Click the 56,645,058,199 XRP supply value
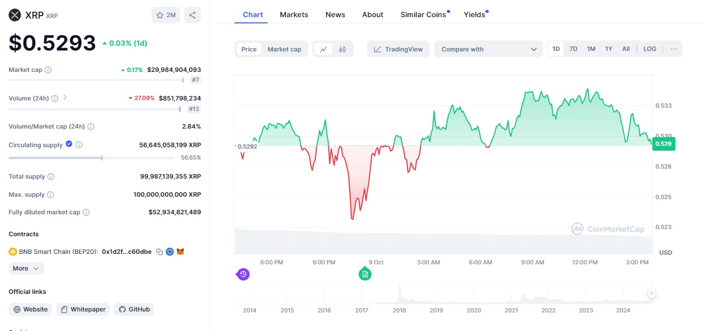 [170, 145]
